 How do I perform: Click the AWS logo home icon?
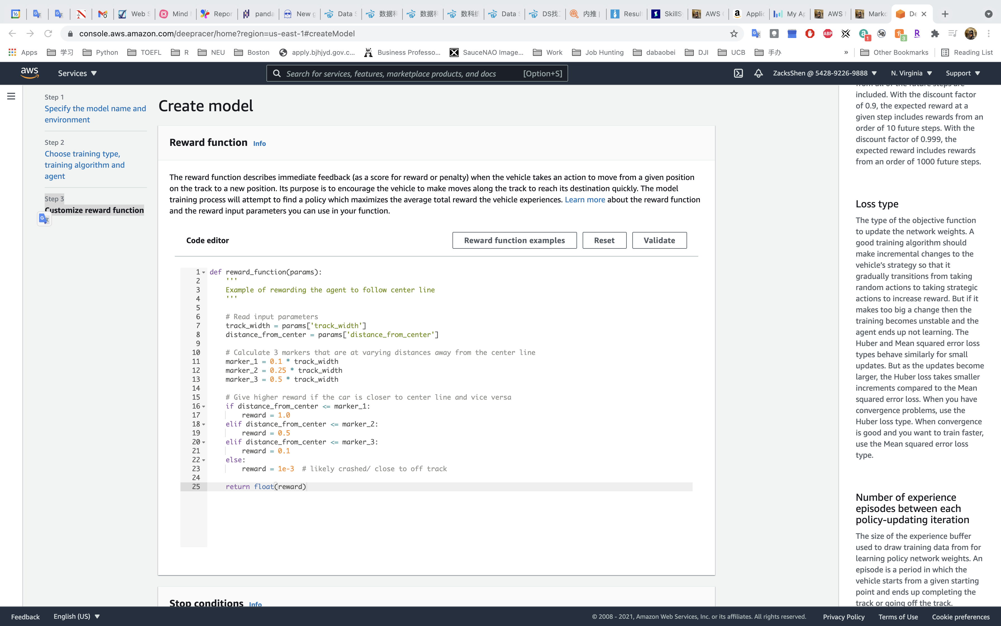(30, 73)
